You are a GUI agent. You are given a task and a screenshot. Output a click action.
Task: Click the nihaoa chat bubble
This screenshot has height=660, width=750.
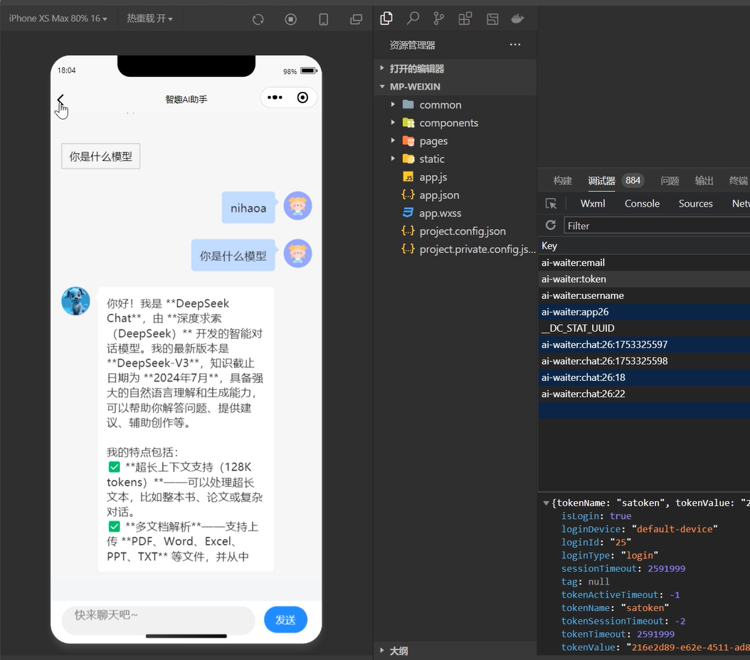click(x=248, y=208)
